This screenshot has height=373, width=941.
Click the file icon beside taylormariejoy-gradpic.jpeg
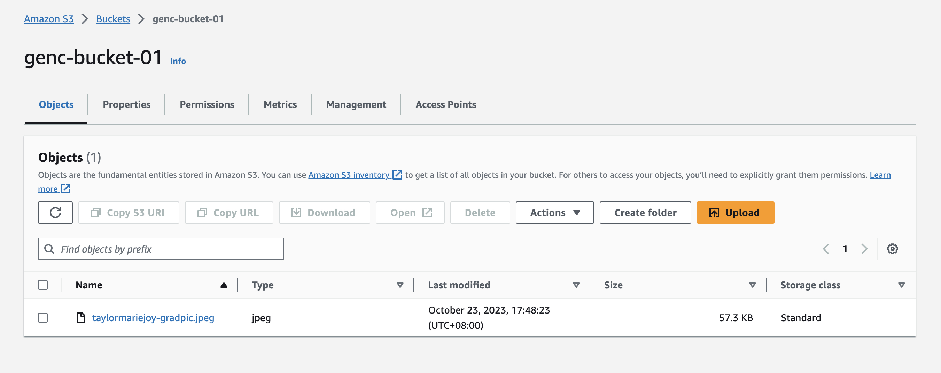click(81, 318)
